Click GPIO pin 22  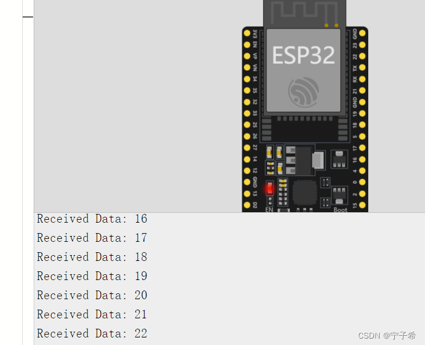[x=362, y=56]
